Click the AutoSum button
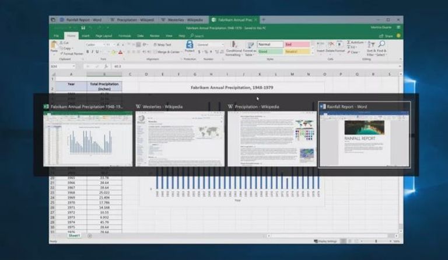Viewport: 448px width, 260px height. 356,43
